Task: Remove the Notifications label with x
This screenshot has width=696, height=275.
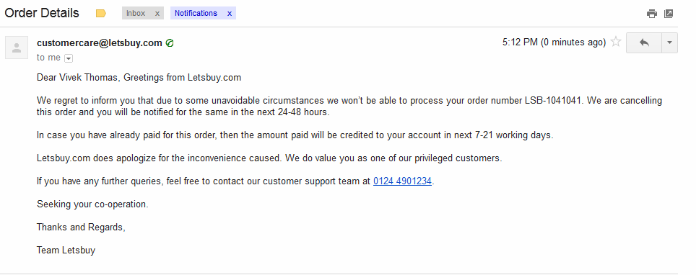Action: (x=230, y=13)
